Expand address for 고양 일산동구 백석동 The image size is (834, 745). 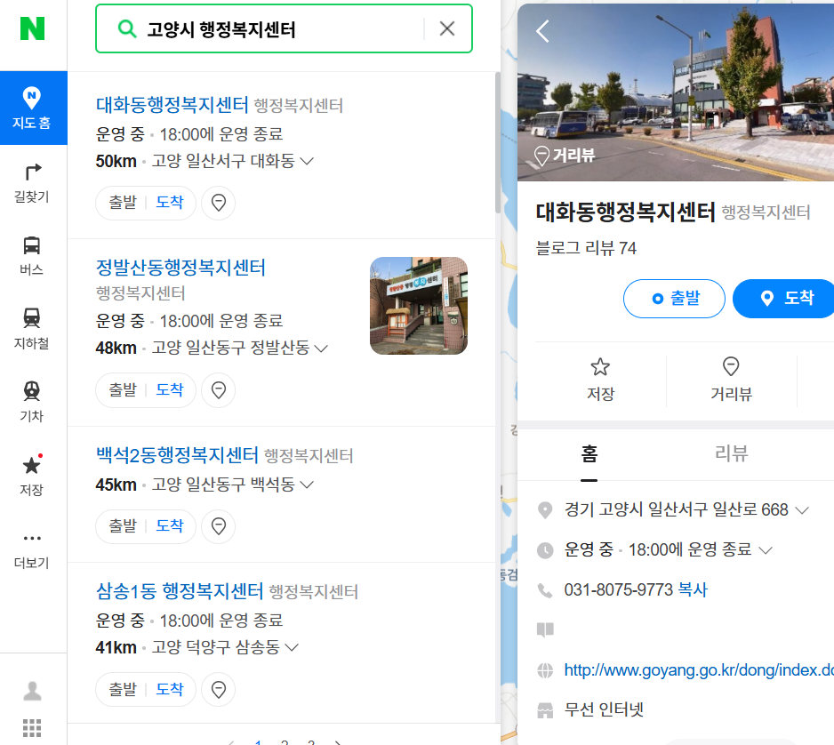click(307, 485)
